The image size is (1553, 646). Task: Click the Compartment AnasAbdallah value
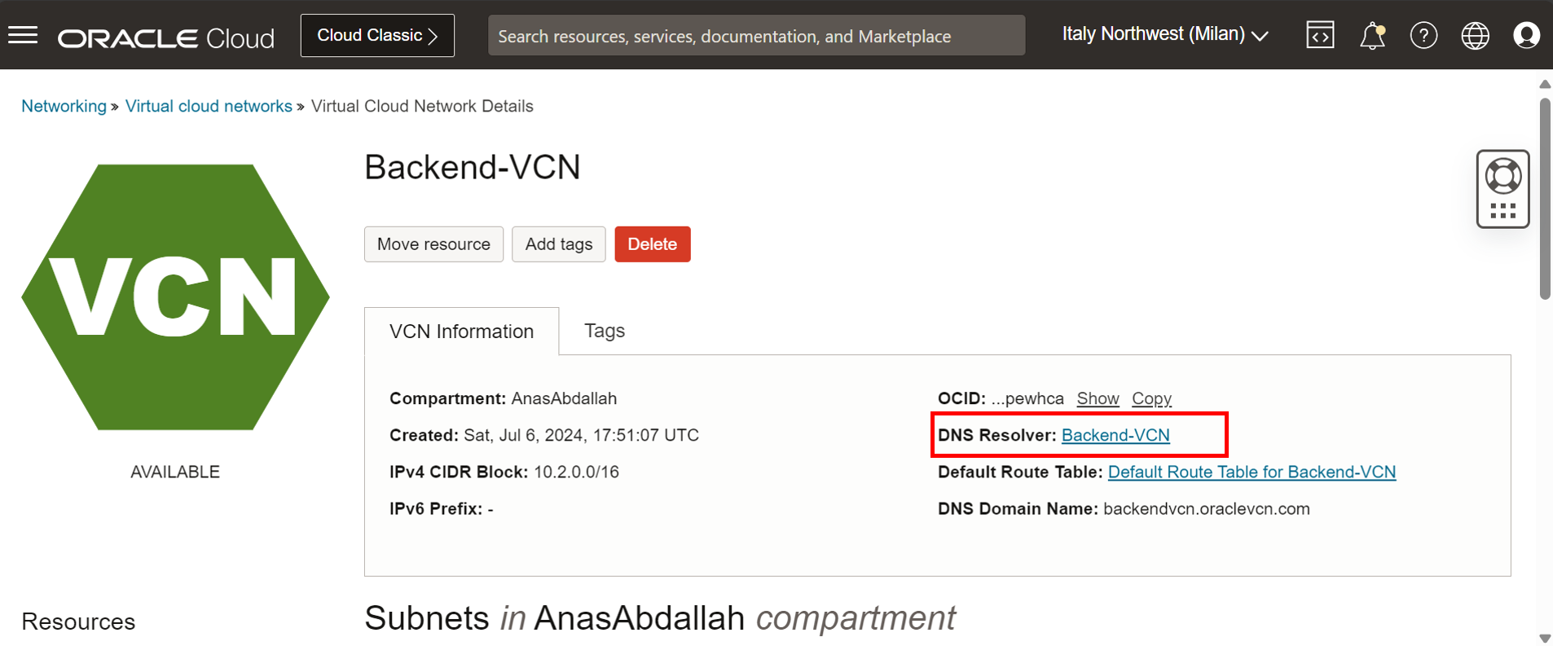pyautogui.click(x=564, y=398)
